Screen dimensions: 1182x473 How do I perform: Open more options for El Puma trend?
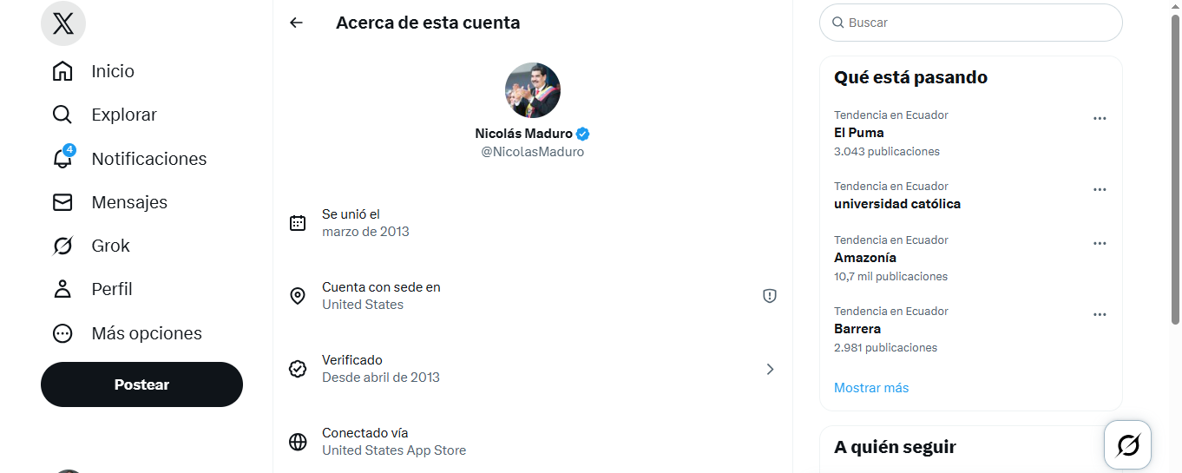[x=1100, y=118]
